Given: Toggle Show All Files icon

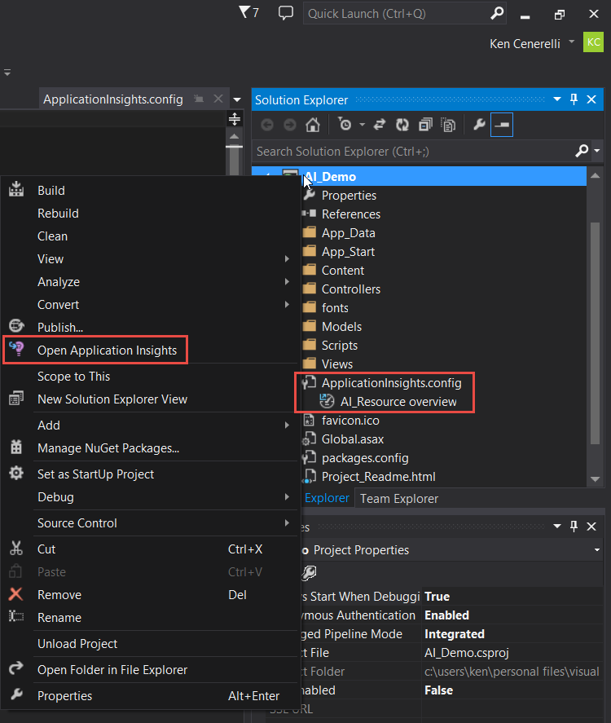Looking at the screenshot, I should click(x=448, y=125).
